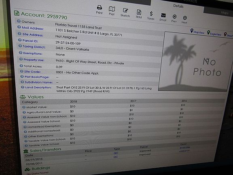Viewport: 233px width, 175px height.
Task: Click help icon beside Parcel ID
Action: point(20,40)
